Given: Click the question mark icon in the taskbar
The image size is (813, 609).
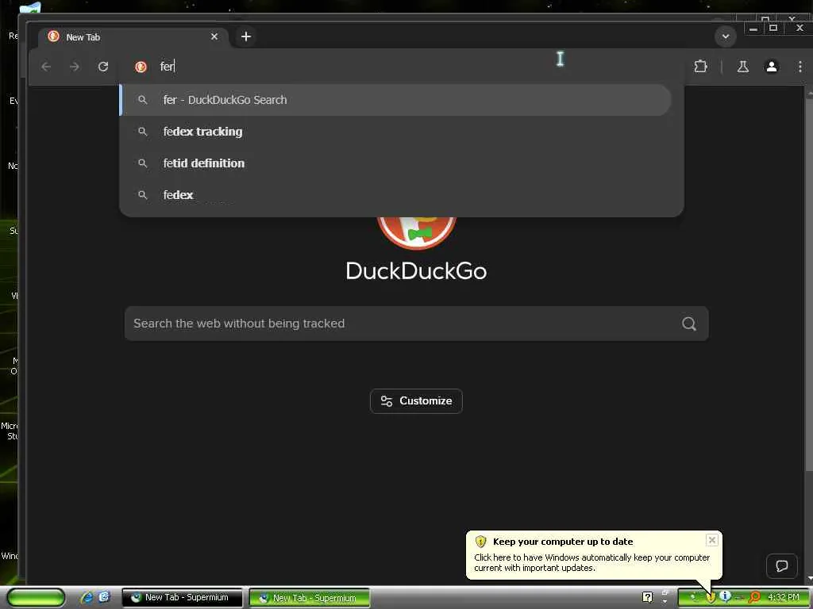Looking at the screenshot, I should [648, 598].
